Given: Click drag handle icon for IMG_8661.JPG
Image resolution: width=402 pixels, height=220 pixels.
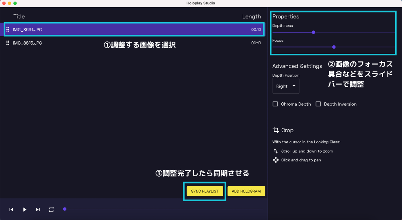Looking at the screenshot, I should 8,29.
